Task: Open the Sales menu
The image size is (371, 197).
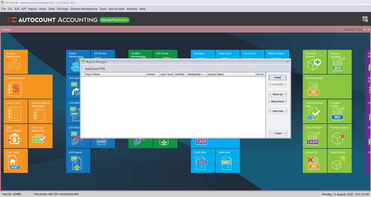Action: pos(52,9)
